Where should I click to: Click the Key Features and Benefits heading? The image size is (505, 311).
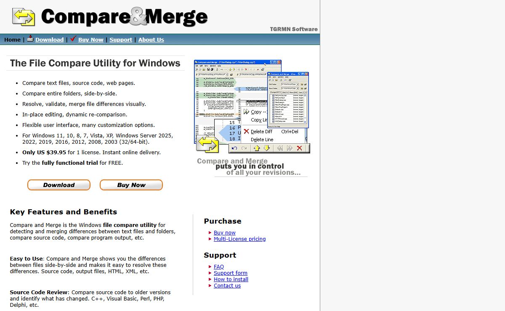(x=64, y=212)
